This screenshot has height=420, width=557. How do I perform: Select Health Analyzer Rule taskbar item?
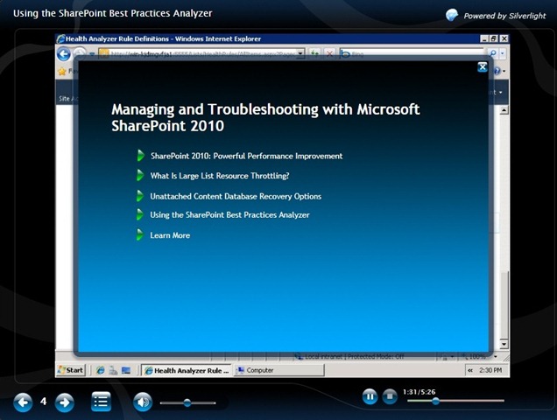point(187,370)
